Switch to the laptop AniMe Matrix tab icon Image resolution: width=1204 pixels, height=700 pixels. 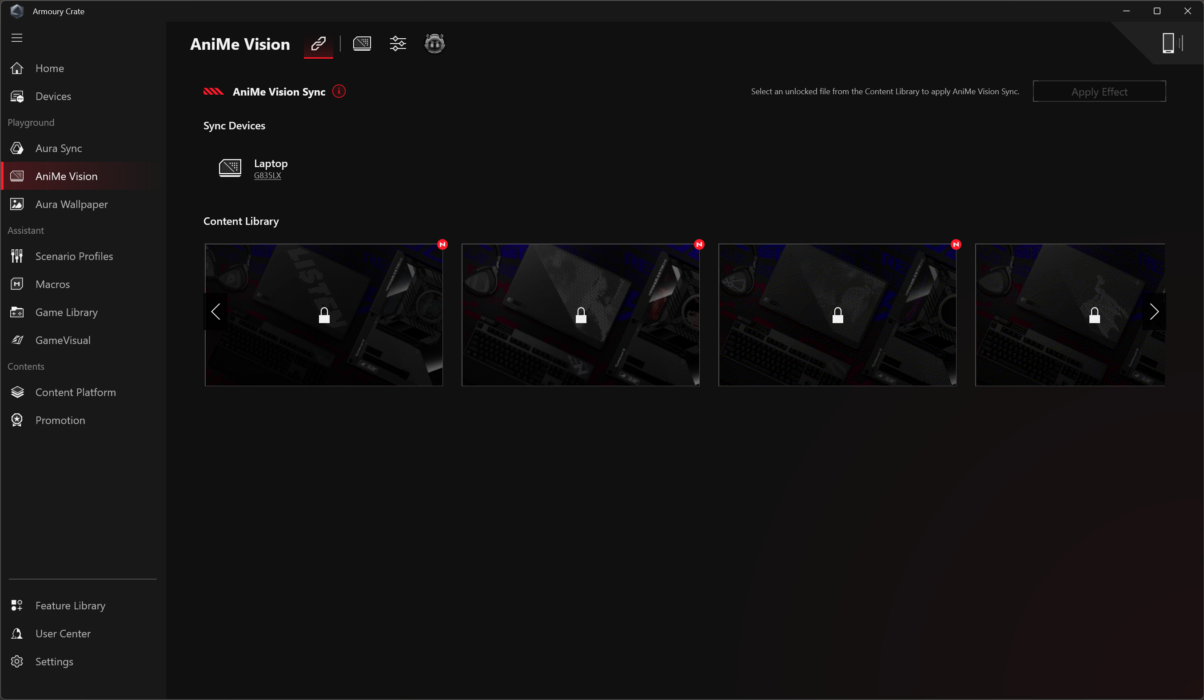[x=362, y=44]
